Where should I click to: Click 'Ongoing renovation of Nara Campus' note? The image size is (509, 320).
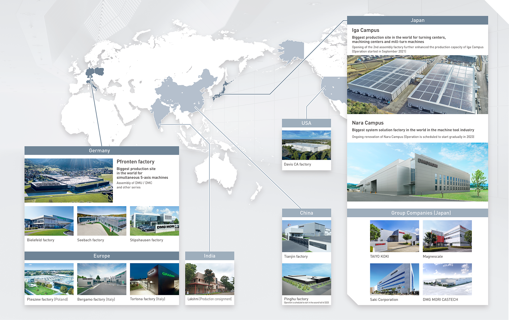click(413, 137)
